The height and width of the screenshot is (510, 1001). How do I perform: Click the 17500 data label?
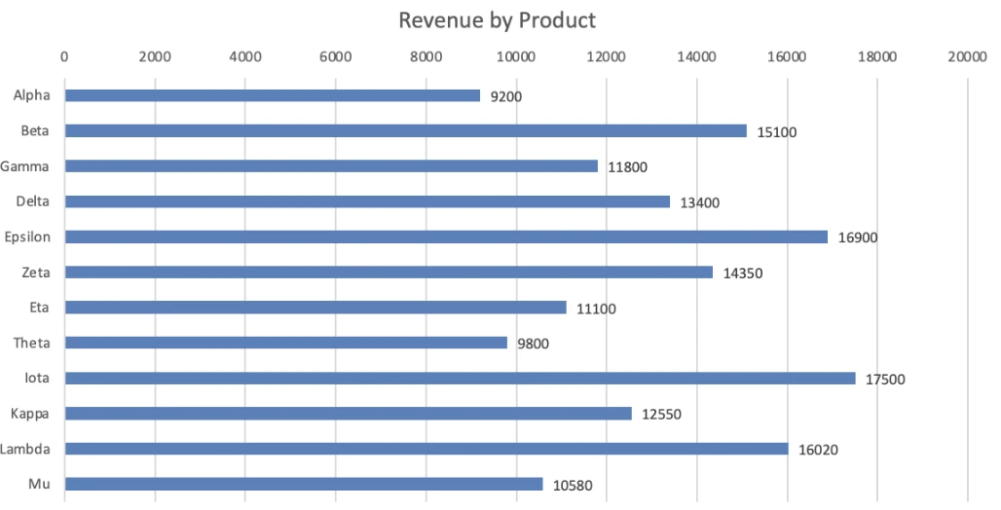(x=885, y=380)
